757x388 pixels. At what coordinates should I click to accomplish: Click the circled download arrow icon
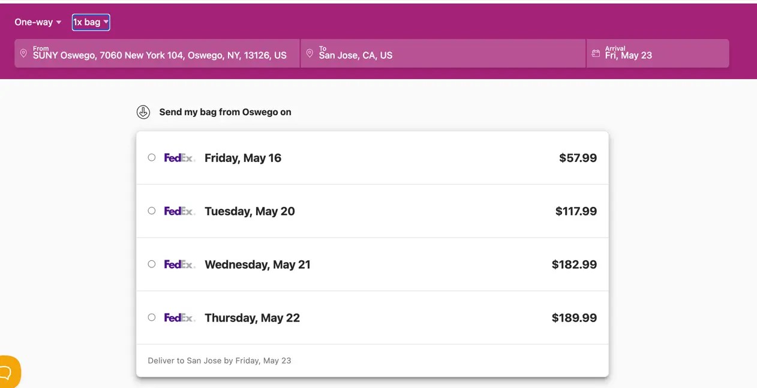tap(143, 112)
